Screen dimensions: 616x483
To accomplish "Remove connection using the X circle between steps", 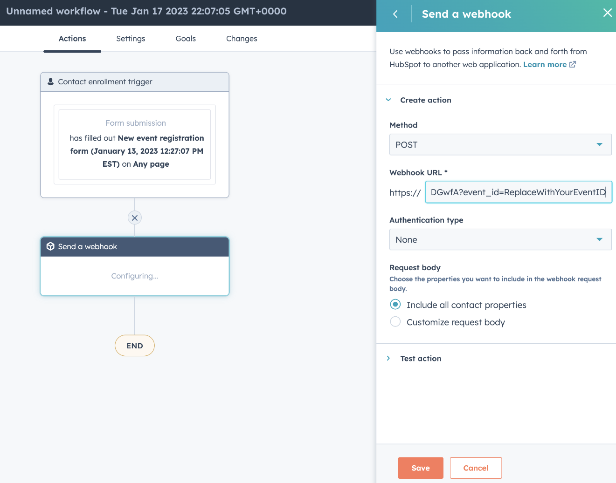I will coord(135,218).
